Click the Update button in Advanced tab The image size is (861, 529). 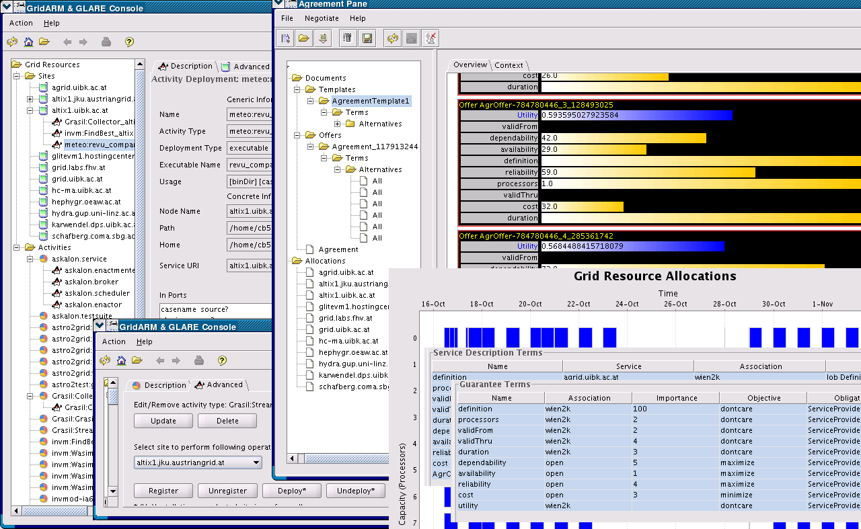(x=163, y=420)
